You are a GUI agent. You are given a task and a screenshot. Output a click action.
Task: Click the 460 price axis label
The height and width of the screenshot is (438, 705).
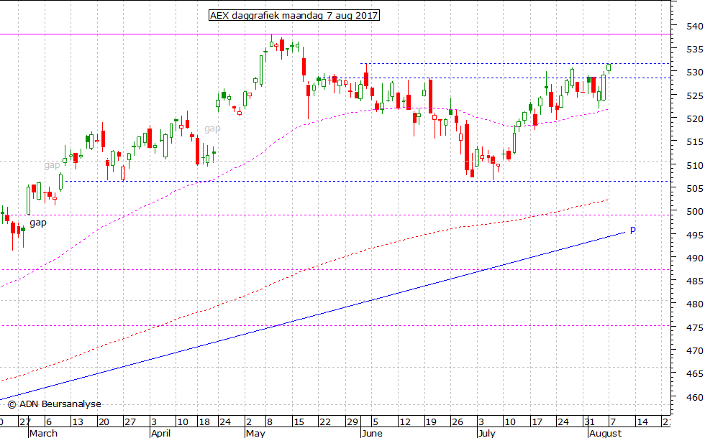point(695,397)
